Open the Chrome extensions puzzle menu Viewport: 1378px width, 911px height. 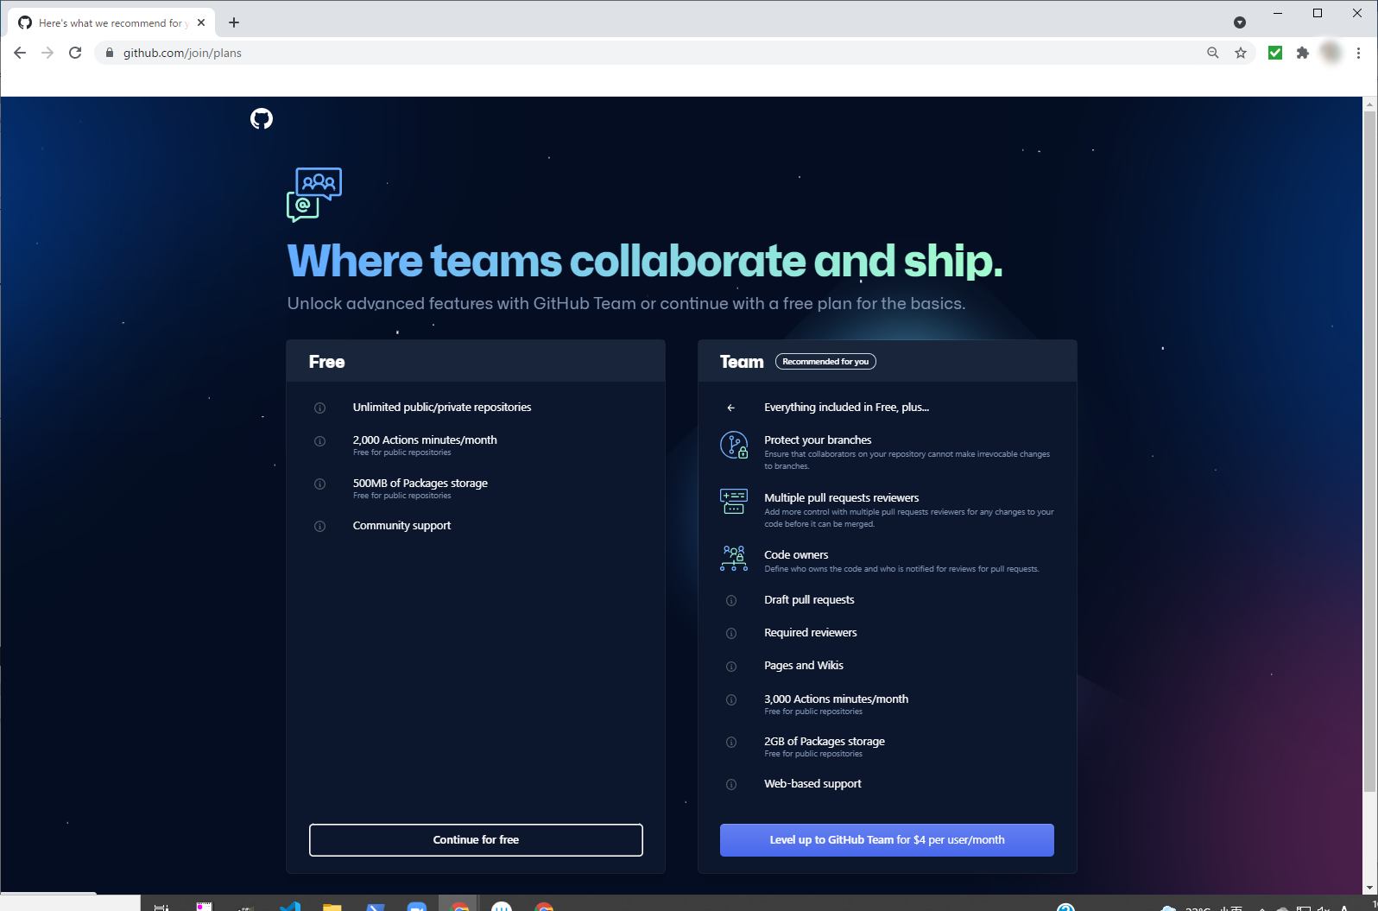1303,53
